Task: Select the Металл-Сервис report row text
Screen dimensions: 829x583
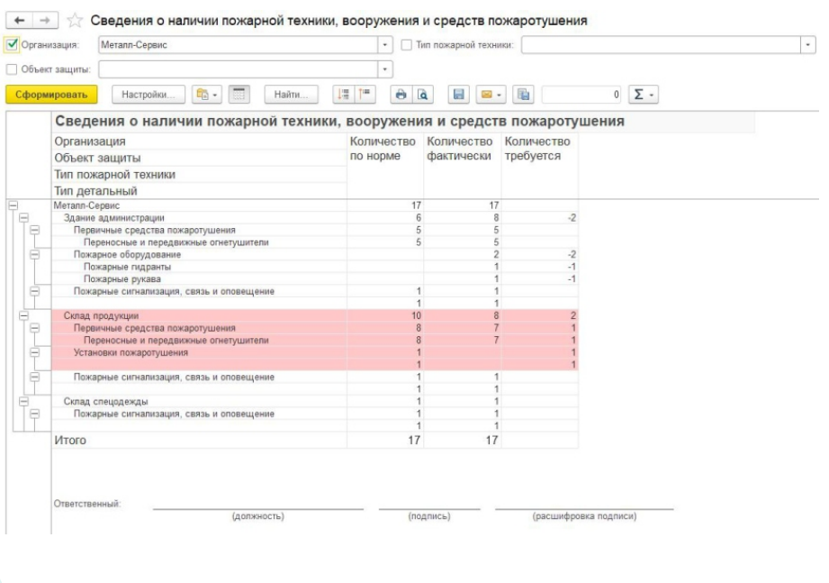Action: coord(86,205)
